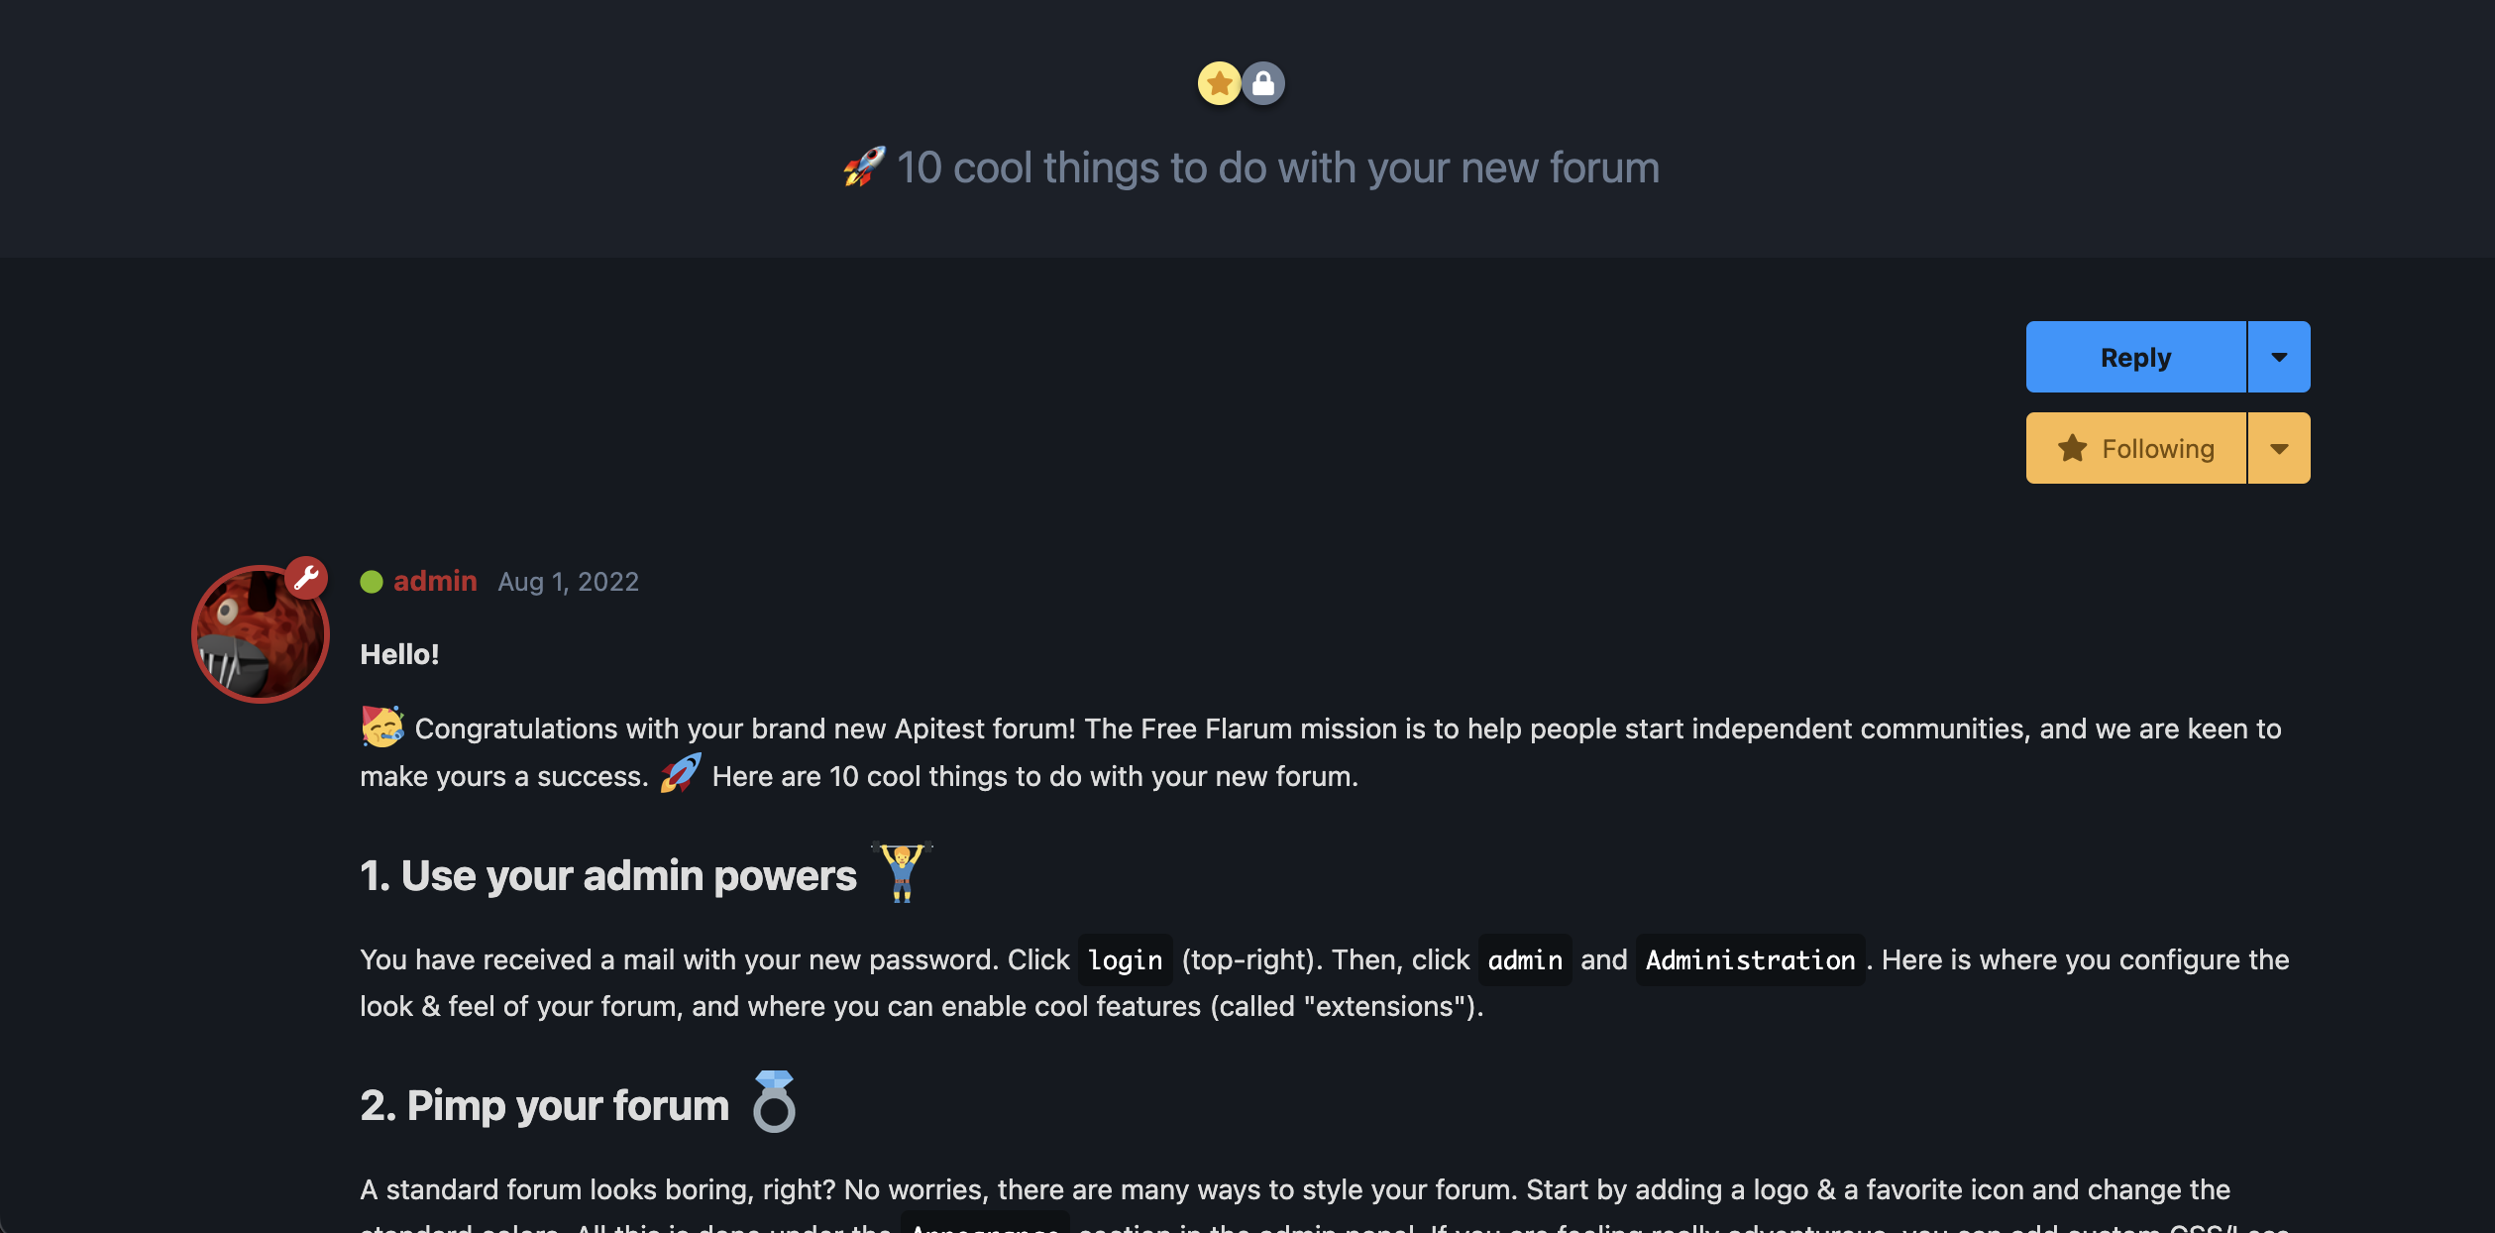Click the green online status dot
The width and height of the screenshot is (2495, 1233).
372,582
